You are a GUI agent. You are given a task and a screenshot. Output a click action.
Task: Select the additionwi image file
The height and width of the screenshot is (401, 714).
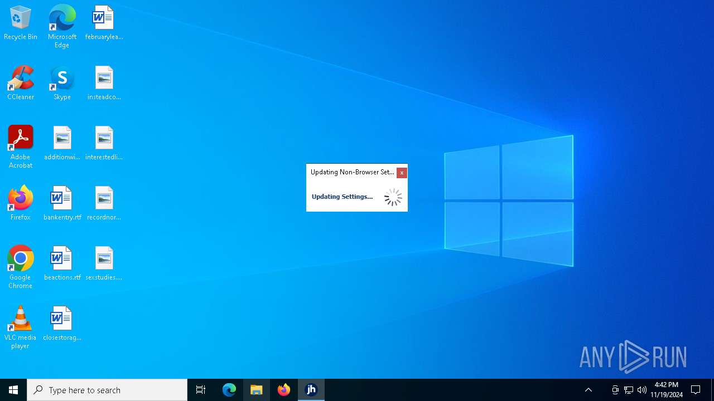pos(62,143)
